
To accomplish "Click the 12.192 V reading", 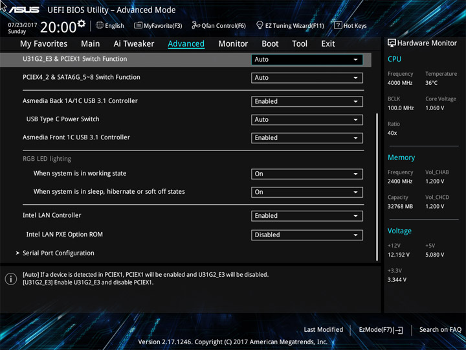I will [x=399, y=255].
